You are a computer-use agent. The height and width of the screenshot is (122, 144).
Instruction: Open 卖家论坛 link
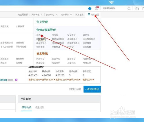point(40,63)
